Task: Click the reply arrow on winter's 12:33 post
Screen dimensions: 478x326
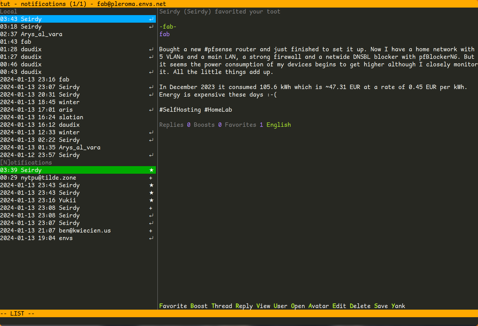Action: coord(151,132)
